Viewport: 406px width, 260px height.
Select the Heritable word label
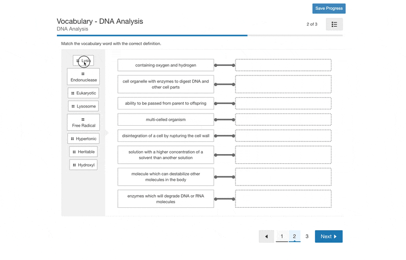coord(86,152)
